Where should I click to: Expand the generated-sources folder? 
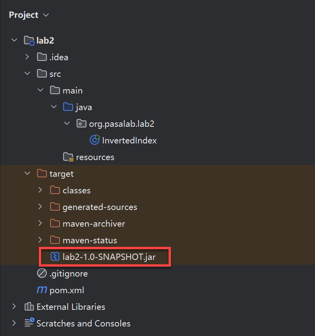[40, 206]
